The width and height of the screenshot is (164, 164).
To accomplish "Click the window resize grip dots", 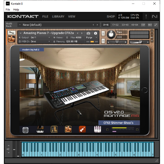I will click(x=157, y=160).
